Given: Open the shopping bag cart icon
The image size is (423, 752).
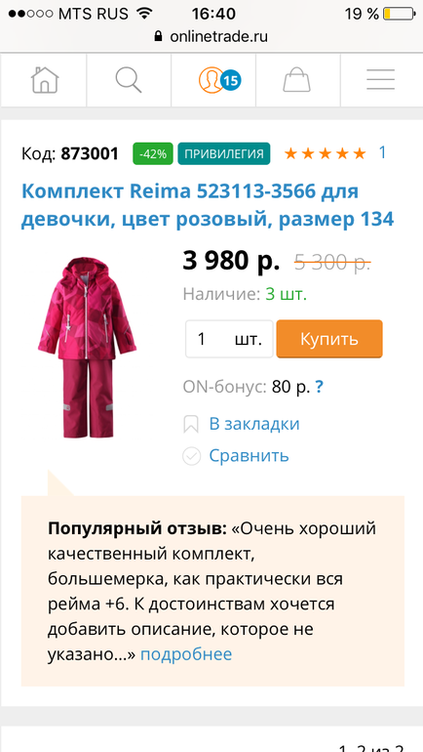Looking at the screenshot, I should 296,80.
